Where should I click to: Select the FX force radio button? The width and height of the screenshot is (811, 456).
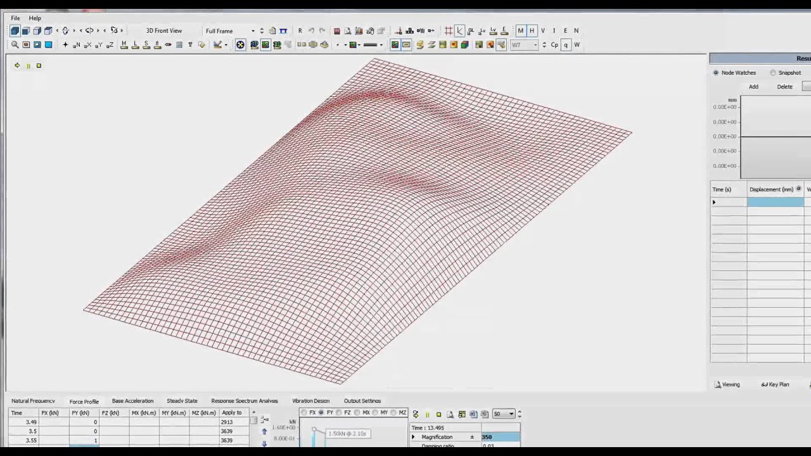(x=303, y=413)
